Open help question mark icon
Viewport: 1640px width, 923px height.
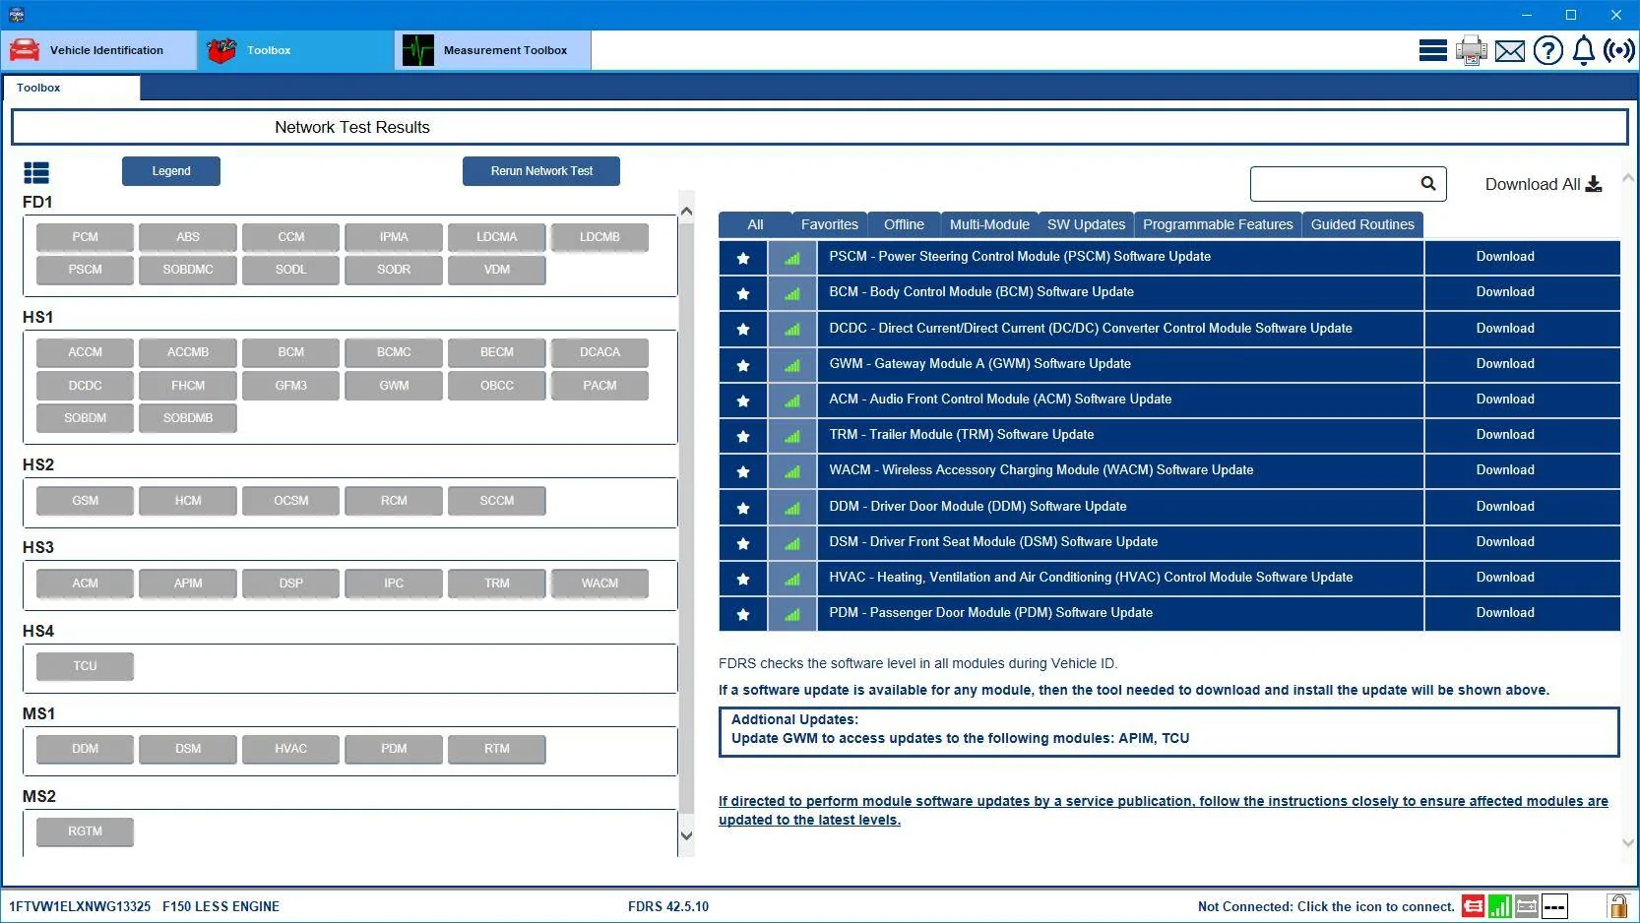(x=1548, y=50)
